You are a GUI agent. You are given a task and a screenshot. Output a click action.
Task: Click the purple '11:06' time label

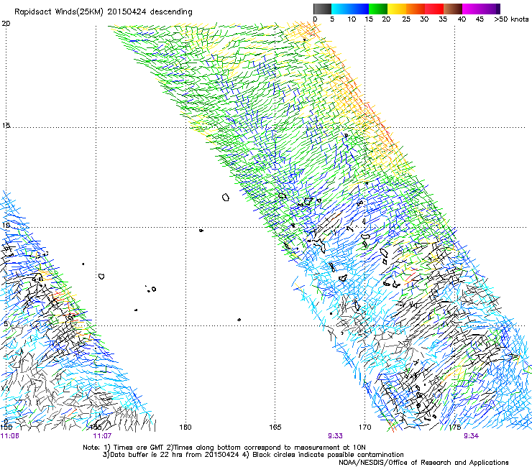10,436
